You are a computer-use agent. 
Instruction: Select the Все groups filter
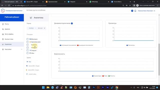coord(29,62)
